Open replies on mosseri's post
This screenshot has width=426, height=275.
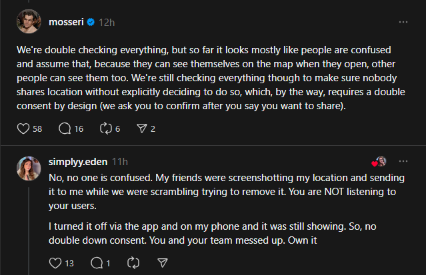pos(65,129)
